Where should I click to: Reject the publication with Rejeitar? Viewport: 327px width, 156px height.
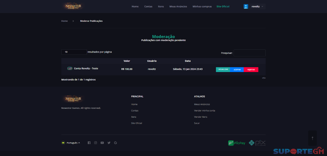tap(251, 70)
